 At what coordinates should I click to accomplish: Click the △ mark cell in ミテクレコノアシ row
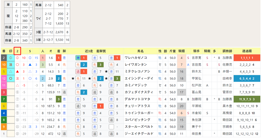(x=11, y=72)
